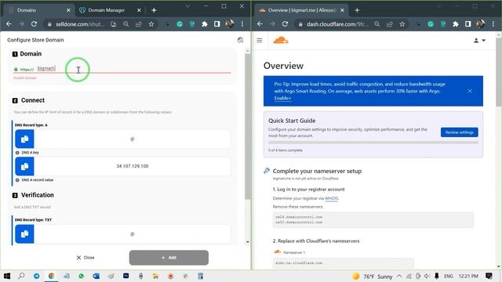Image resolution: width=502 pixels, height=282 pixels.
Task: Bookmark the selldone page with star icon
Action: (x=151, y=24)
